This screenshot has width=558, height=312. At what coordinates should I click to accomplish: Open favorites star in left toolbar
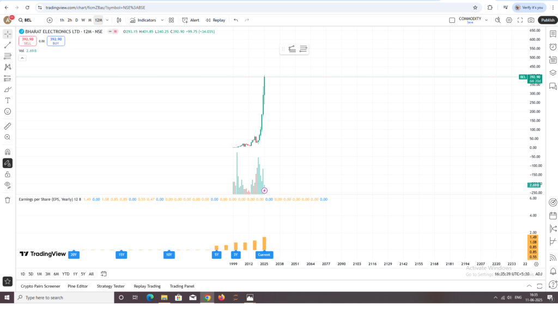pos(8,282)
